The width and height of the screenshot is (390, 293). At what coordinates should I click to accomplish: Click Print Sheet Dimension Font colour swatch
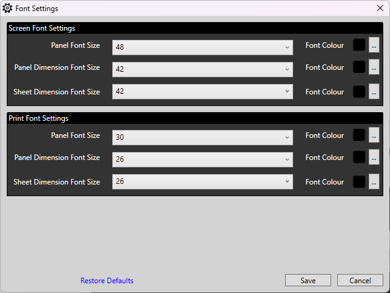[359, 181]
